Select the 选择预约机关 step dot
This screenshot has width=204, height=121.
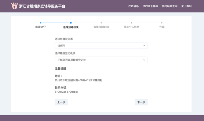pyautogui.click(x=71, y=23)
